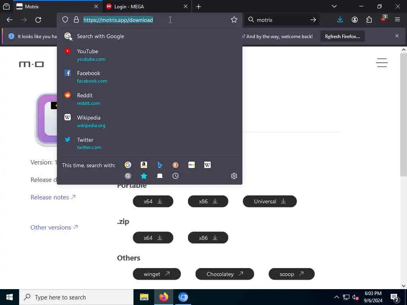Click the motrix search box

281,20
